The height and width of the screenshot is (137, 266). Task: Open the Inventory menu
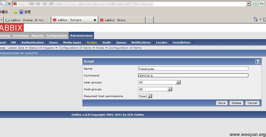coord(21,35)
